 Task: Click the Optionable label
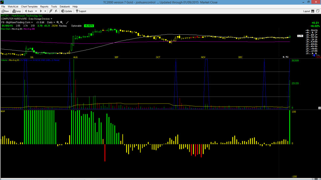[76, 26]
